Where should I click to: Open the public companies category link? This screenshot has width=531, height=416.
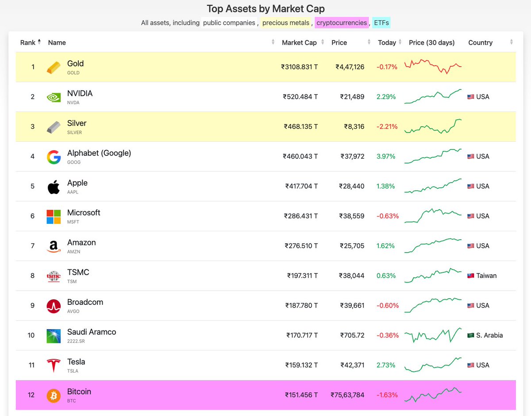(229, 23)
